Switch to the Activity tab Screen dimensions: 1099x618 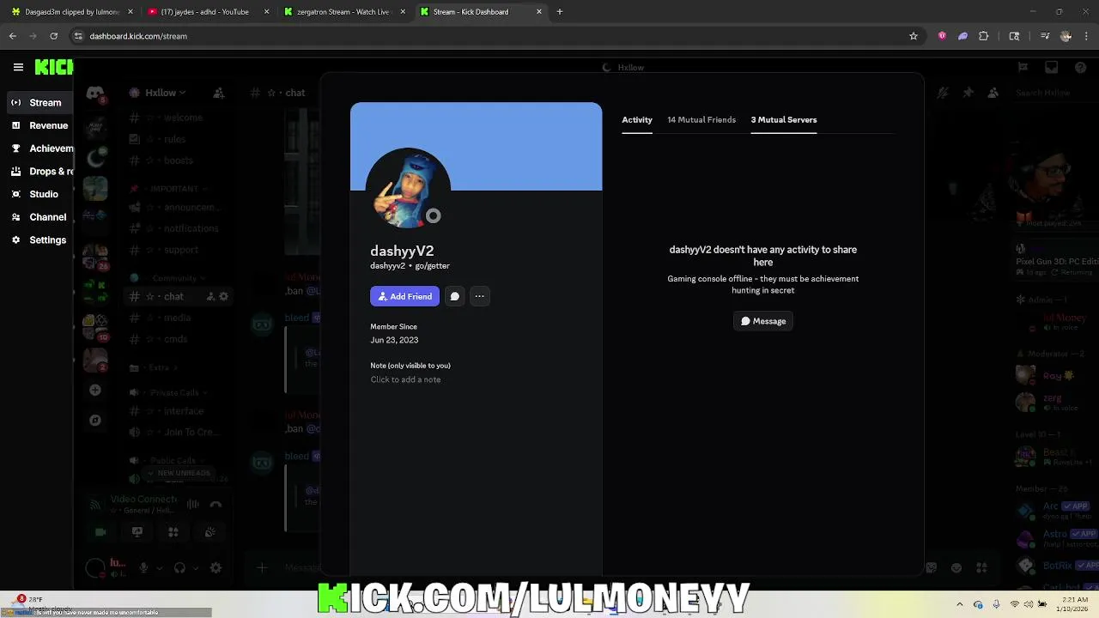click(x=637, y=119)
